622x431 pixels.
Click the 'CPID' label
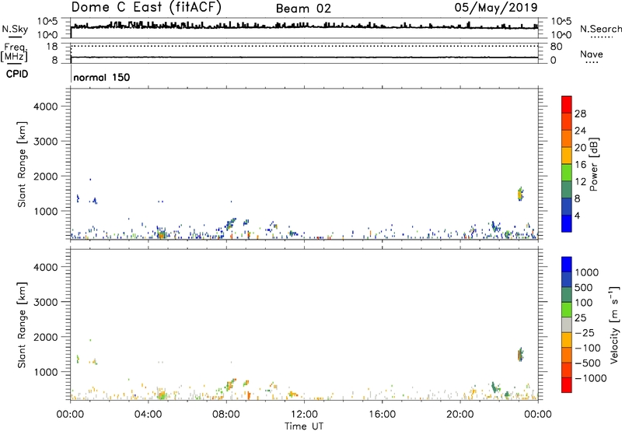17,74
